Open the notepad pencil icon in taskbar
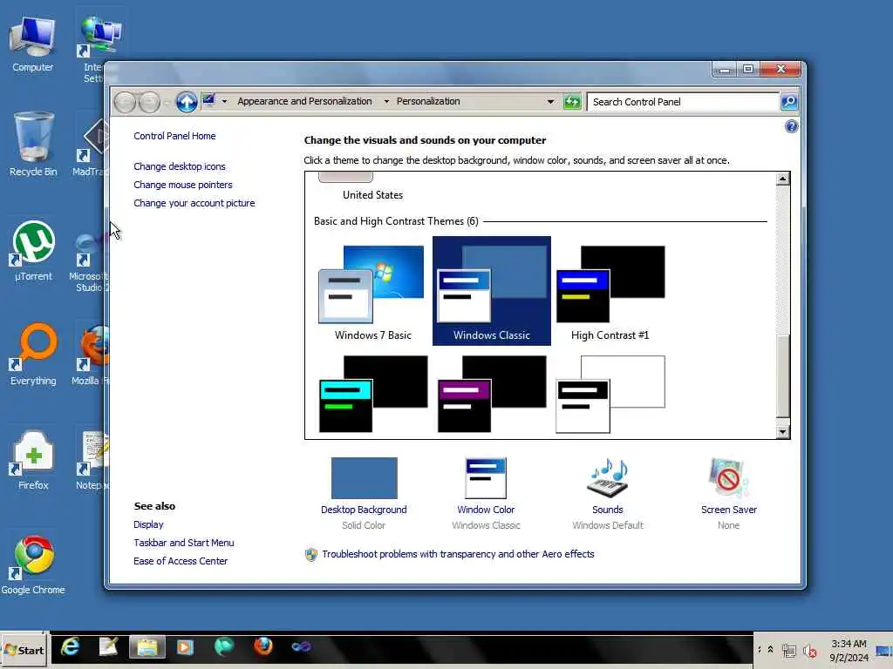This screenshot has width=893, height=669. click(108, 647)
